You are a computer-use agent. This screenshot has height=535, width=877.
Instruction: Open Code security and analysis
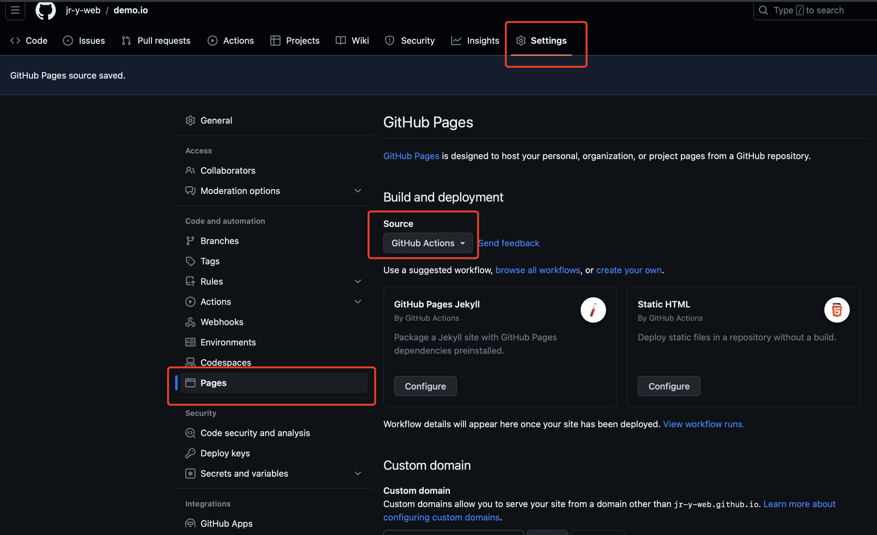pos(274,433)
